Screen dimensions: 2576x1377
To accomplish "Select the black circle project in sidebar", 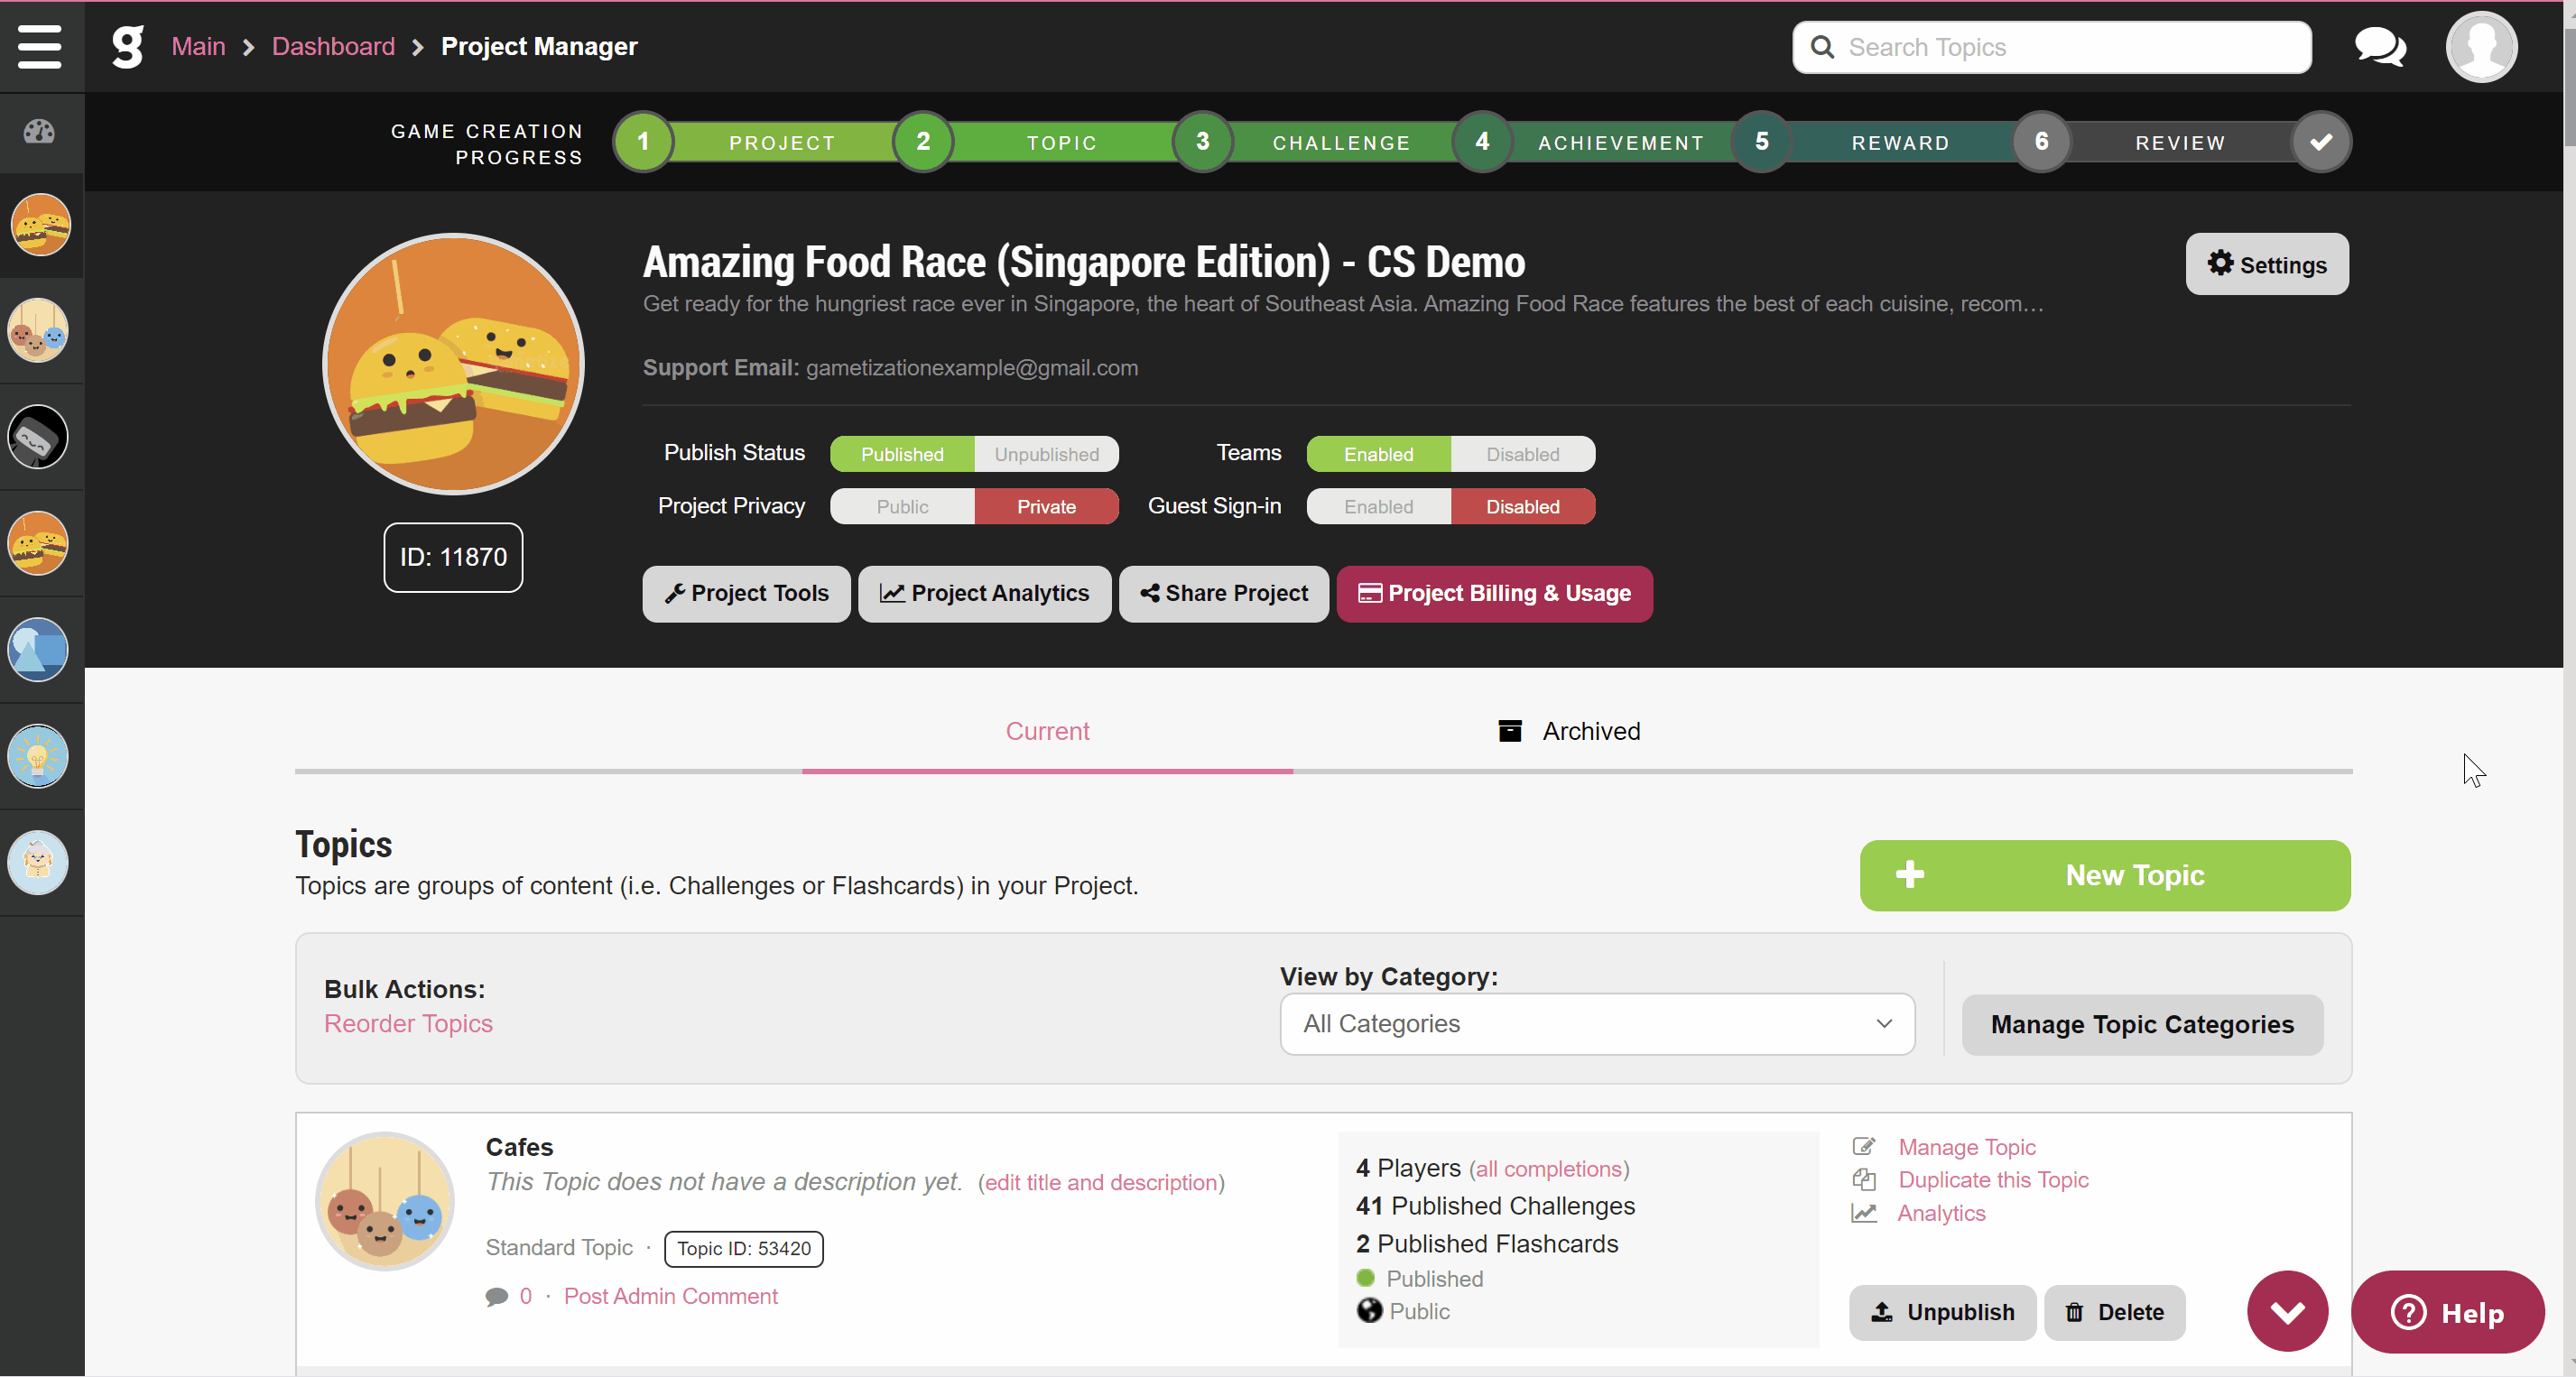I will tap(39, 437).
